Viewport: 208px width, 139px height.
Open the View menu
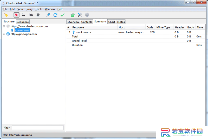click(20, 9)
